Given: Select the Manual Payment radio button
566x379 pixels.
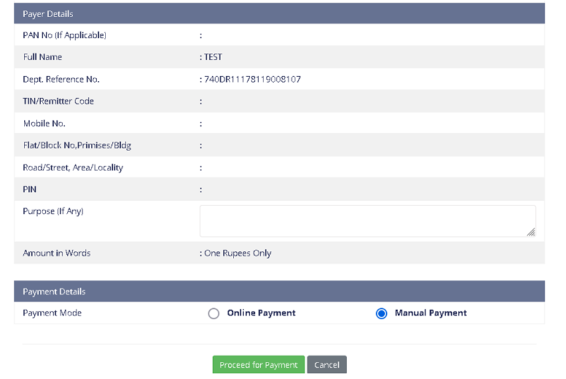Looking at the screenshot, I should (382, 313).
